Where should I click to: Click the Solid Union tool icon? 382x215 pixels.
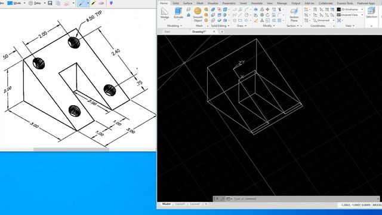[x=213, y=10]
